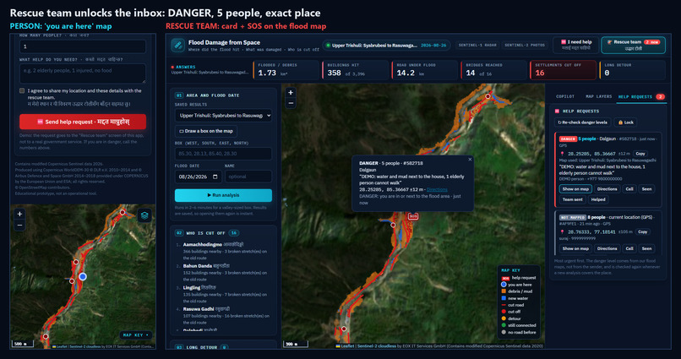This screenshot has height=359, width=681.
Task: Open the calendar picker in the flood date field
Action: 215,177
